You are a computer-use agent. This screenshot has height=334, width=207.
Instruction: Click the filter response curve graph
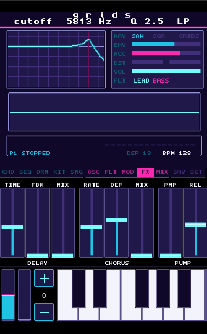point(56,59)
